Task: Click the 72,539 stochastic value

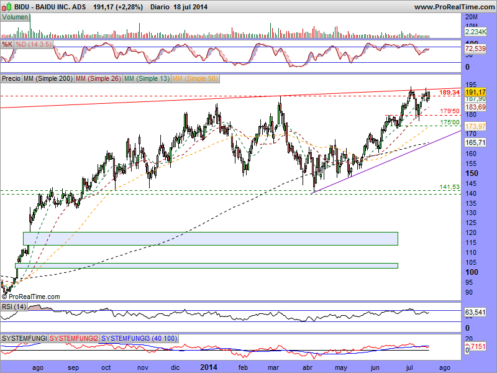Action: click(x=475, y=48)
